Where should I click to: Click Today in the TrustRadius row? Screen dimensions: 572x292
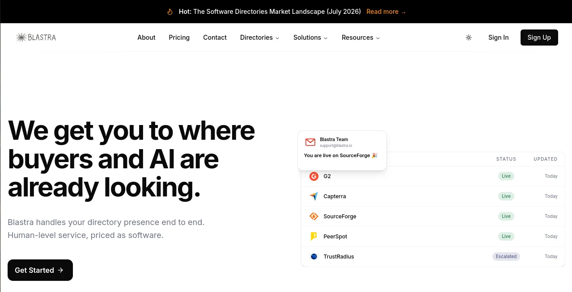pyautogui.click(x=551, y=257)
